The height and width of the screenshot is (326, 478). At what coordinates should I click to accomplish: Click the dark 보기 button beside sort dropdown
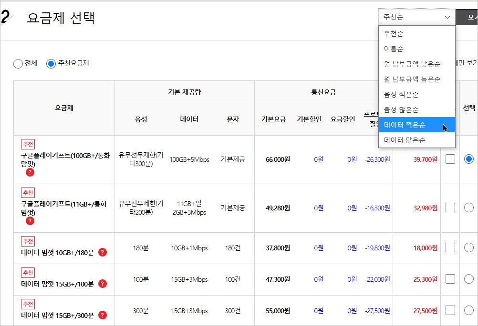[468, 17]
